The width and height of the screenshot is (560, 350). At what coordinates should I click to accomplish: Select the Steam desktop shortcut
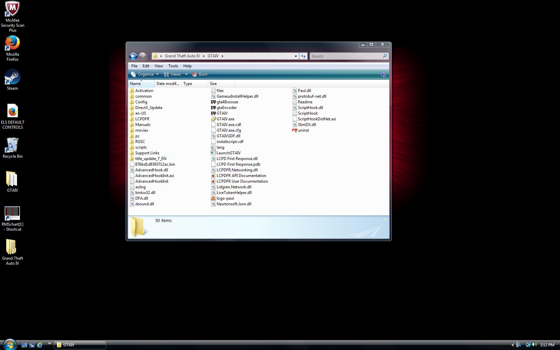click(12, 80)
